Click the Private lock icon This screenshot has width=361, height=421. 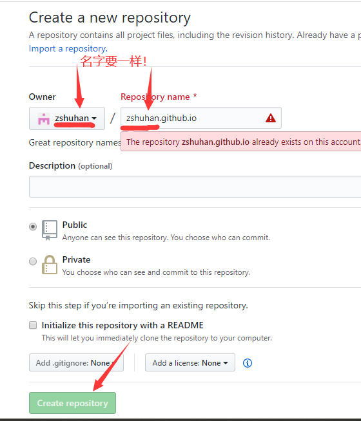50,265
